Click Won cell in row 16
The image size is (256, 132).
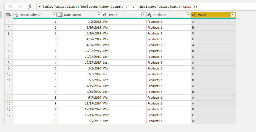[x=124, y=109]
